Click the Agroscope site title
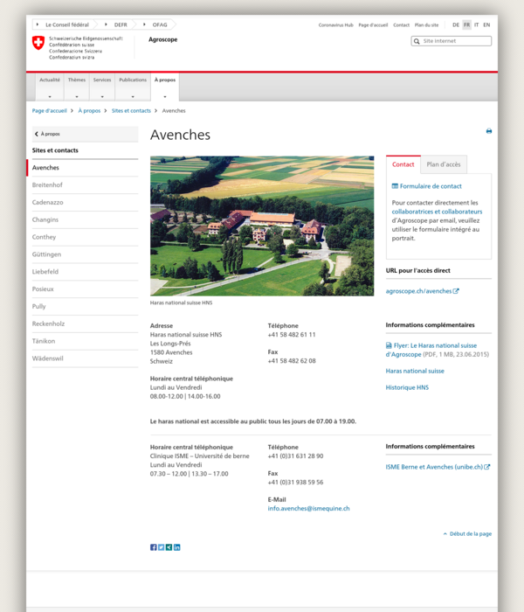Screen dimensions: 524x612 click(x=163, y=39)
